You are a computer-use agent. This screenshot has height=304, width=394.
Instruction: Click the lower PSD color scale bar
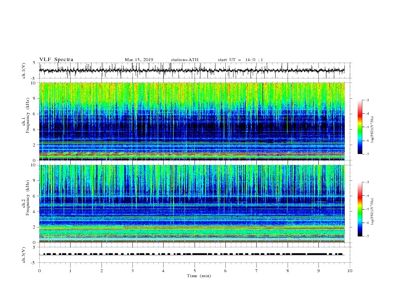(360, 209)
